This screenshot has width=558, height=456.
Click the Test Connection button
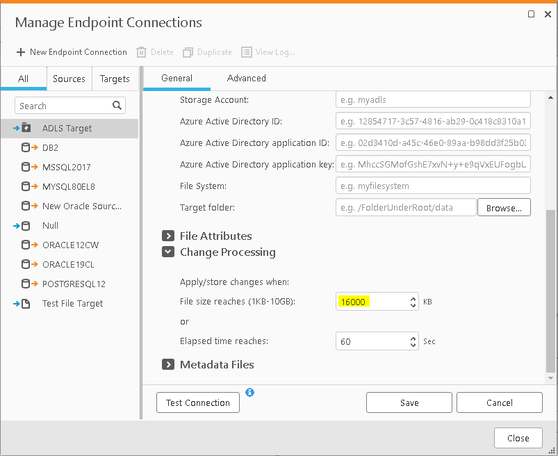point(198,402)
